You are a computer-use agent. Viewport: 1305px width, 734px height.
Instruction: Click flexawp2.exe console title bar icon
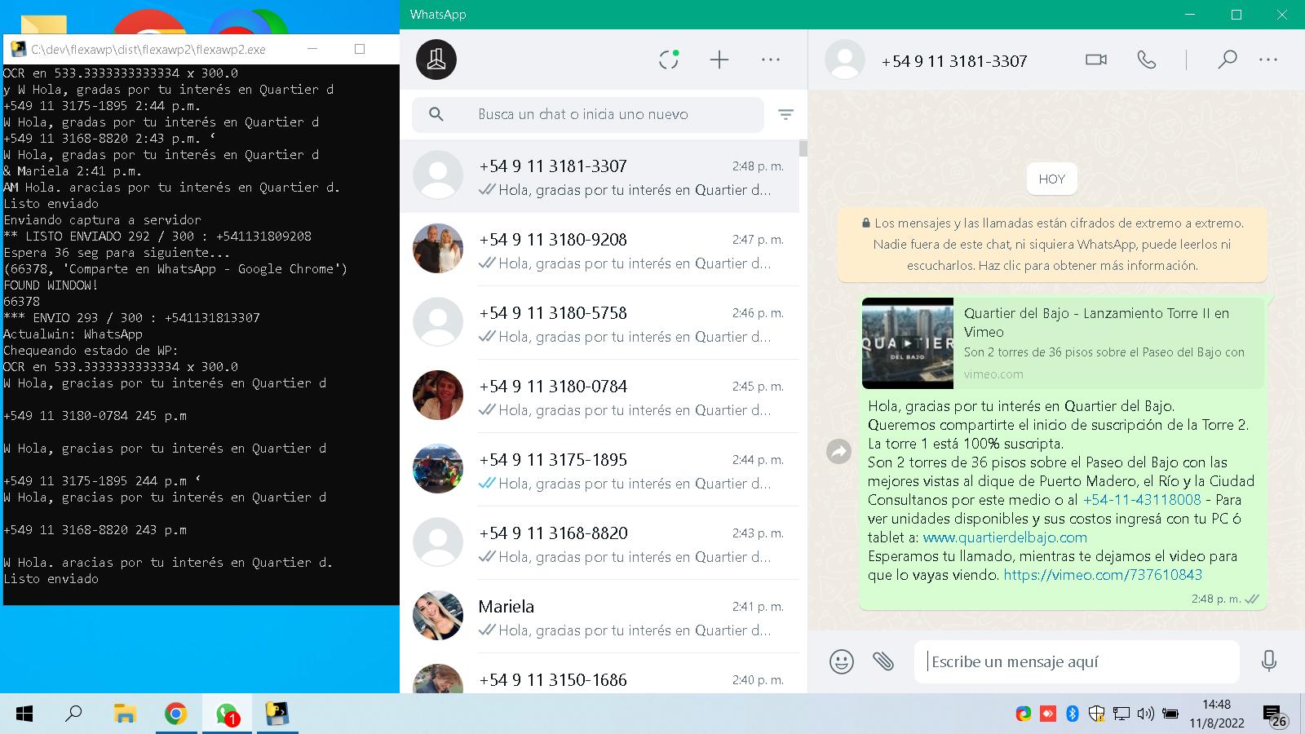coord(18,49)
